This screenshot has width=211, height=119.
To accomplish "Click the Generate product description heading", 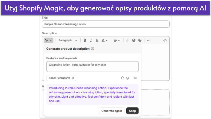I will 68,49.
